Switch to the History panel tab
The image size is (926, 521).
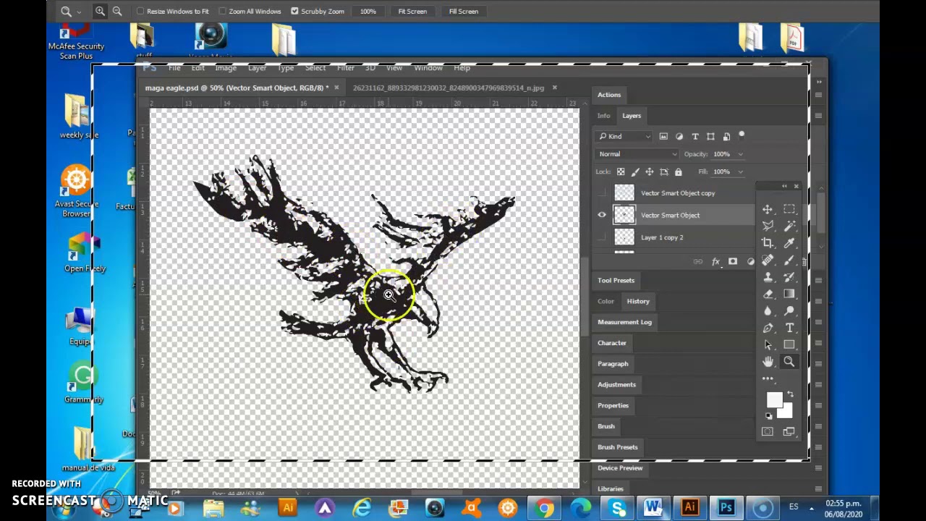click(x=638, y=301)
